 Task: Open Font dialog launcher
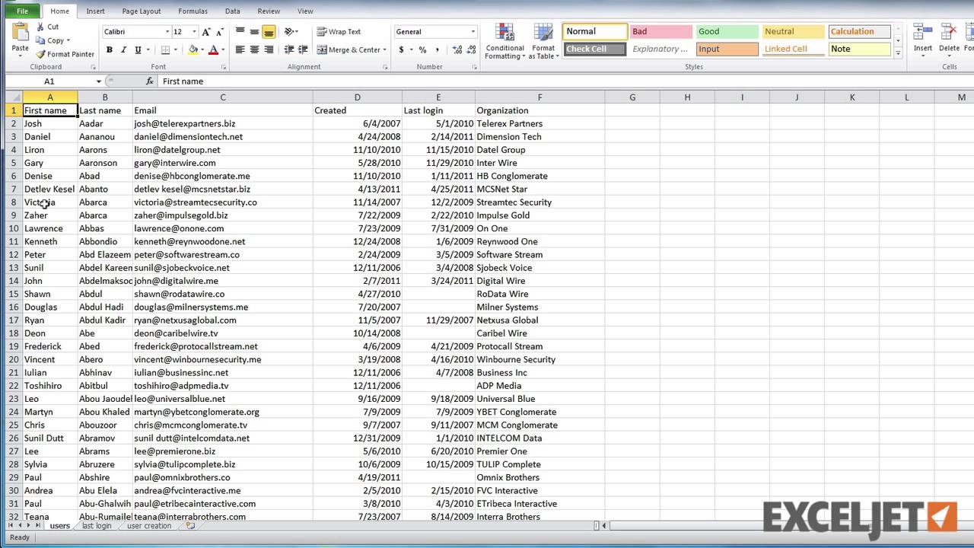[x=224, y=67]
